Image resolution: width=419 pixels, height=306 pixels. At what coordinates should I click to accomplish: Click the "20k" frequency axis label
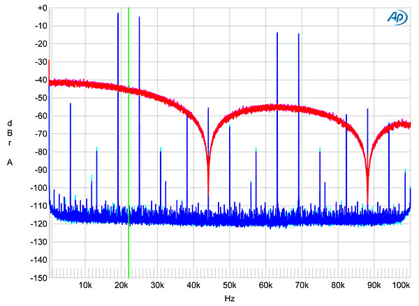[x=121, y=286]
